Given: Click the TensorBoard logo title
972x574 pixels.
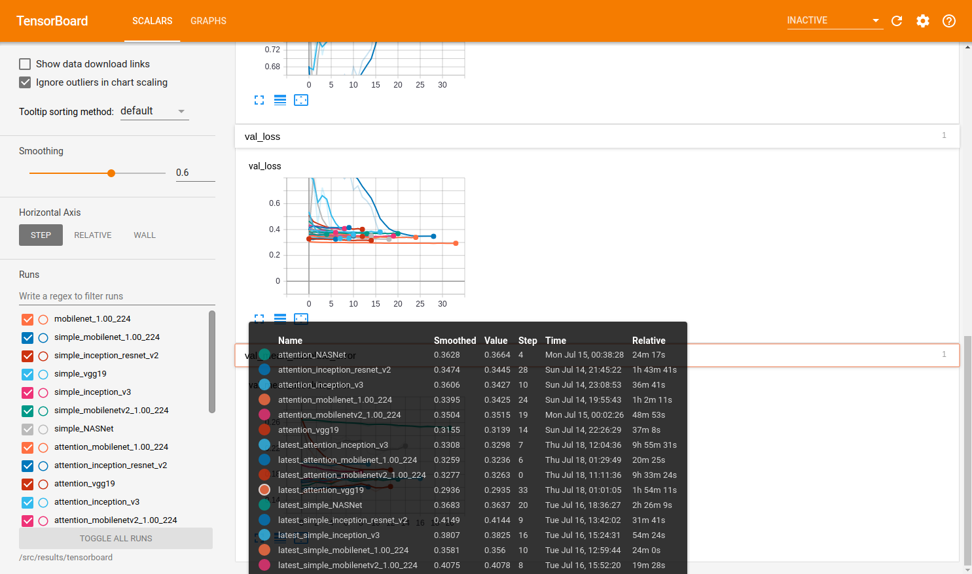Looking at the screenshot, I should tap(52, 21).
